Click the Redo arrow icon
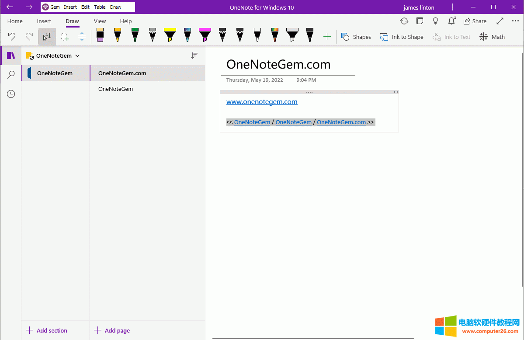The image size is (524, 340). pyautogui.click(x=29, y=36)
